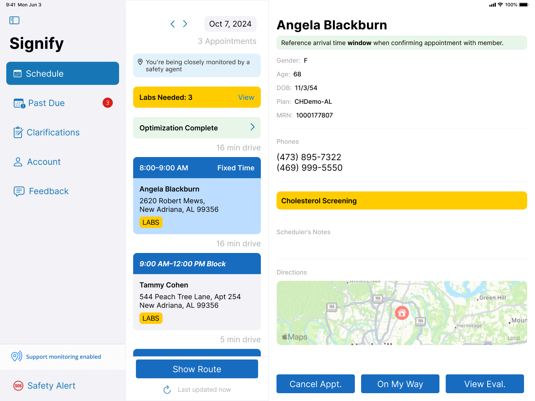
Task: Click the View Eval. button
Action: [485, 384]
